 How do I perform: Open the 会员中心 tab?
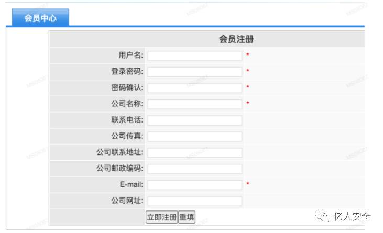click(x=40, y=18)
